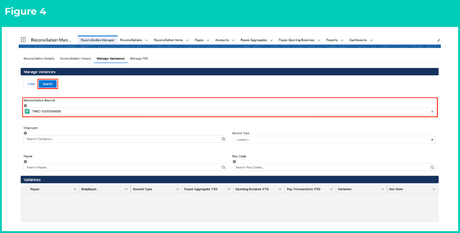
Task: Sort by the Opening Balance YTD header
Action: tap(252, 189)
